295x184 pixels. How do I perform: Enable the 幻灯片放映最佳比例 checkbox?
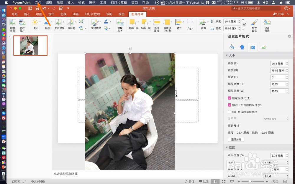pyautogui.click(x=229, y=112)
